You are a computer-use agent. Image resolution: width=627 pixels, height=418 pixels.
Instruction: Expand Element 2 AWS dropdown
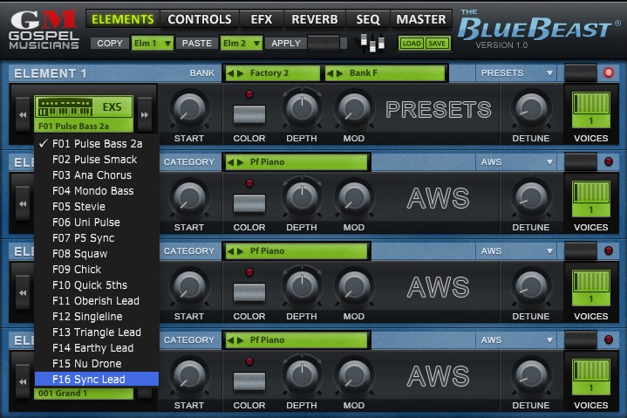516,162
